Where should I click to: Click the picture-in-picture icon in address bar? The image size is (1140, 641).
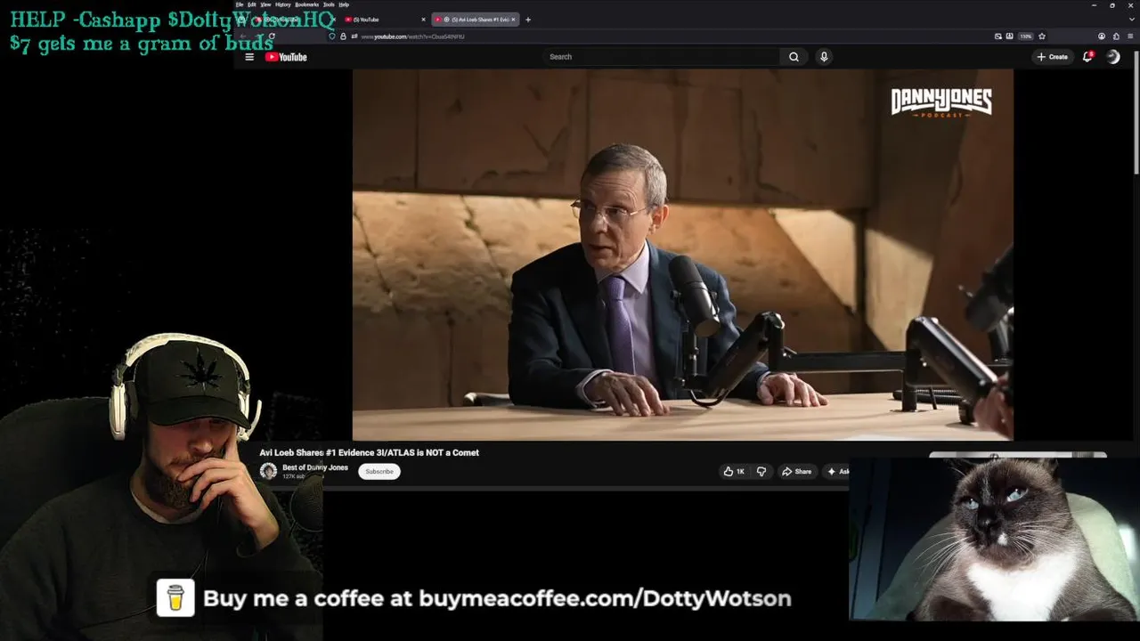(998, 37)
